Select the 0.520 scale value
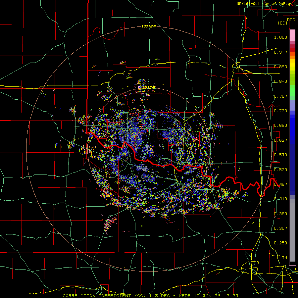Screen dimensions: 298x298 click(x=280, y=170)
